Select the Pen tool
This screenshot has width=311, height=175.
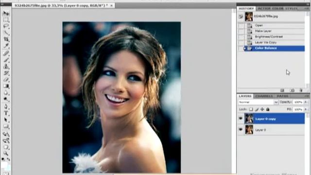(6, 107)
